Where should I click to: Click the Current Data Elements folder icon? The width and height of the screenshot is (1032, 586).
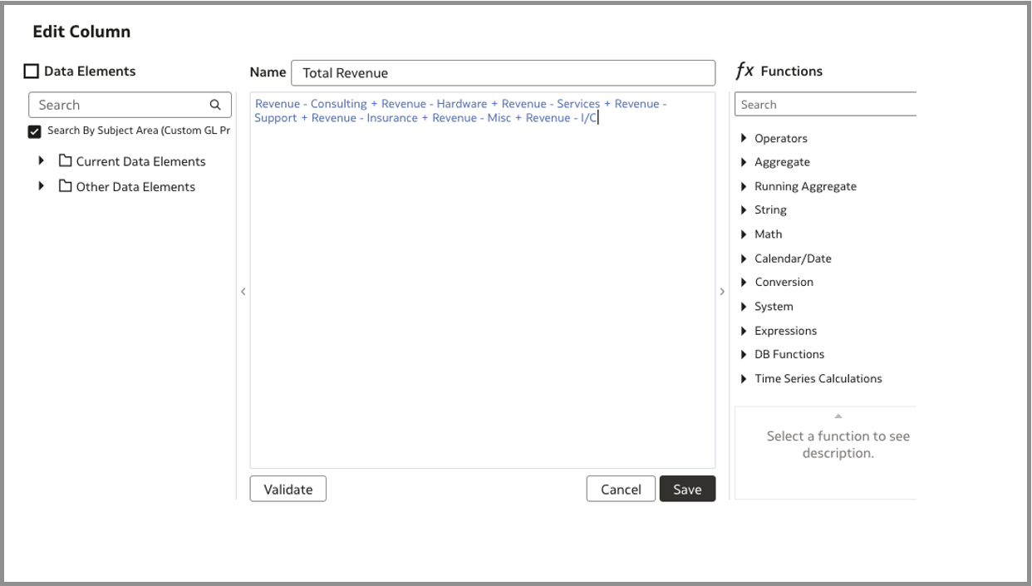66,161
